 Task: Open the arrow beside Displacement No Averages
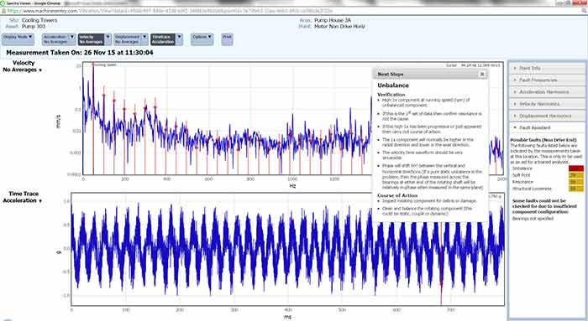point(144,39)
